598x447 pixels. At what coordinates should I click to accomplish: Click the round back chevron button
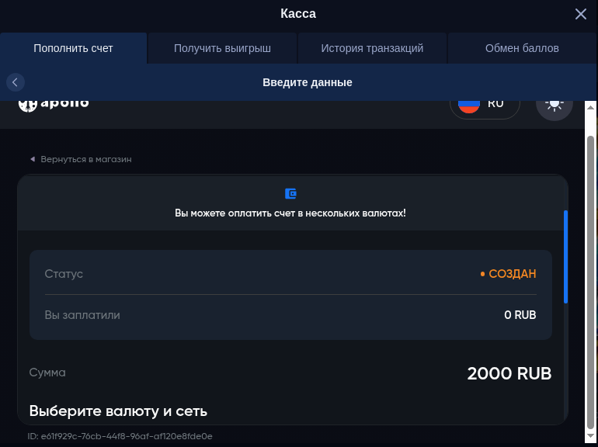point(15,82)
